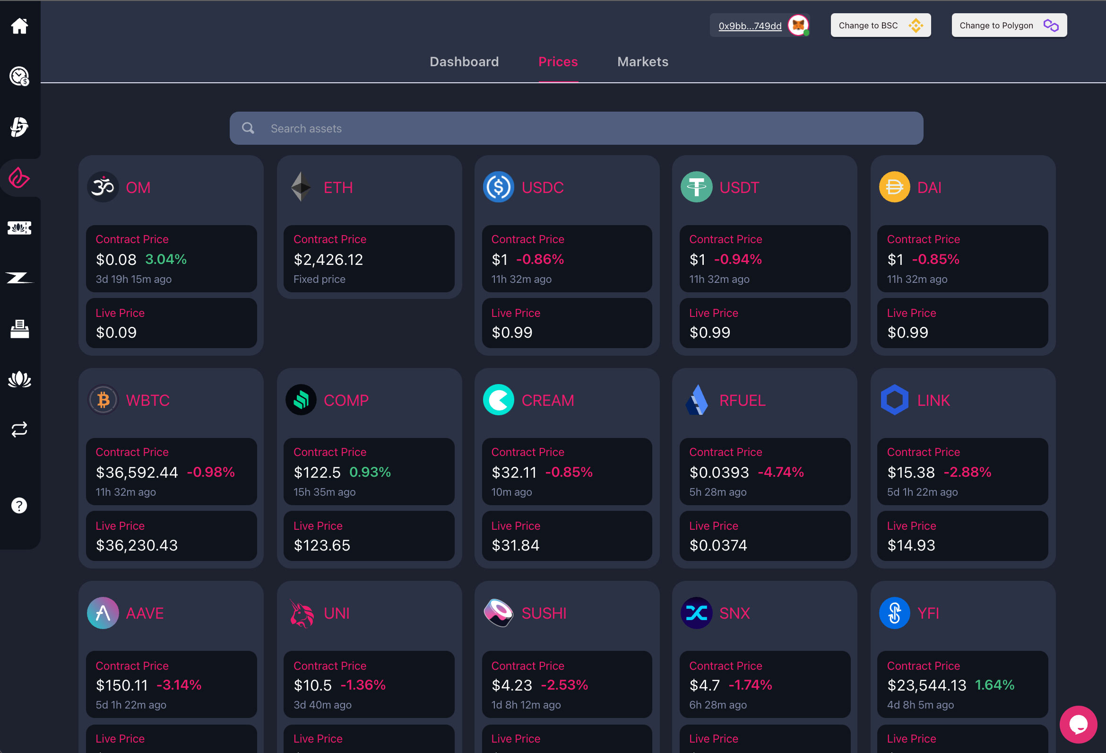
Task: Select the Prices tab
Action: 558,62
